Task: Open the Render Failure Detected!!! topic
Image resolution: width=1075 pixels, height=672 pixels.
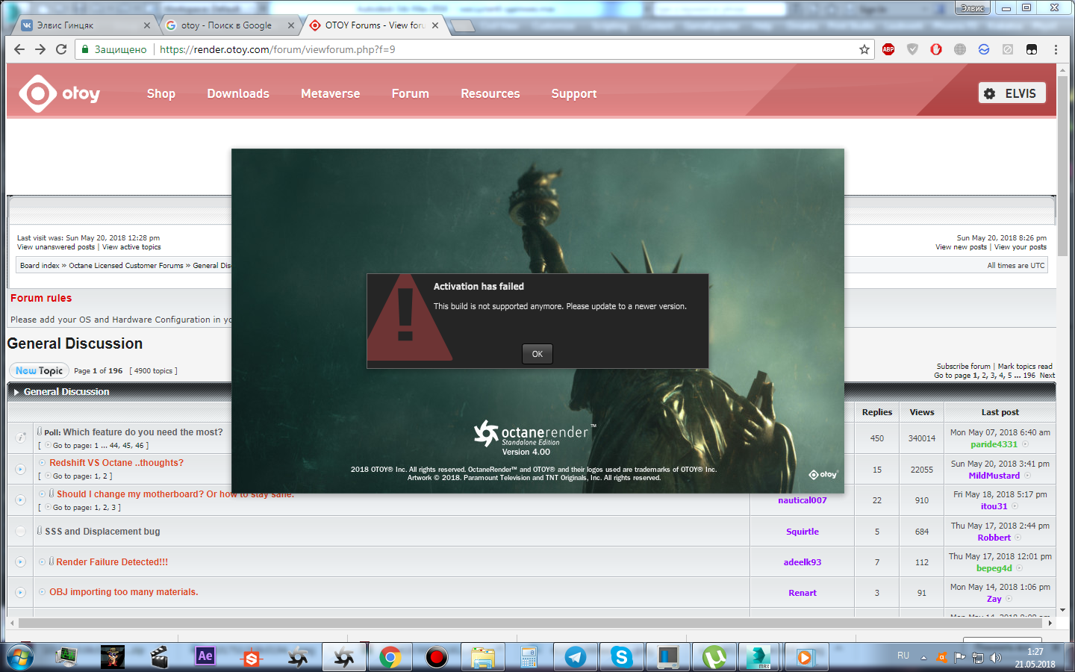Action: 112,562
